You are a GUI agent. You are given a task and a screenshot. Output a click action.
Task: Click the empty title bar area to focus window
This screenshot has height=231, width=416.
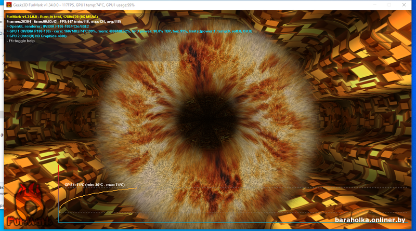pyautogui.click(x=260, y=5)
